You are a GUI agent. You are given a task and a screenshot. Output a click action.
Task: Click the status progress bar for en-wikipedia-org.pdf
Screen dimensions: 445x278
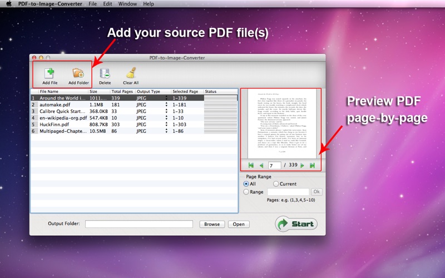[x=220, y=118]
